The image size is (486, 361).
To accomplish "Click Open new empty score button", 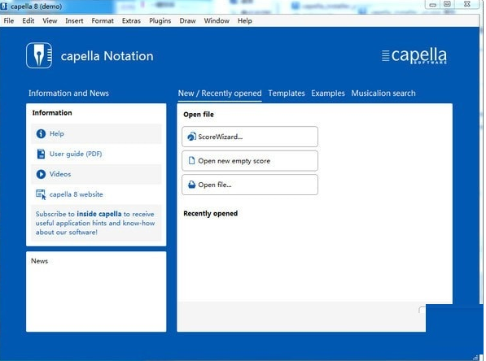I will point(250,161).
